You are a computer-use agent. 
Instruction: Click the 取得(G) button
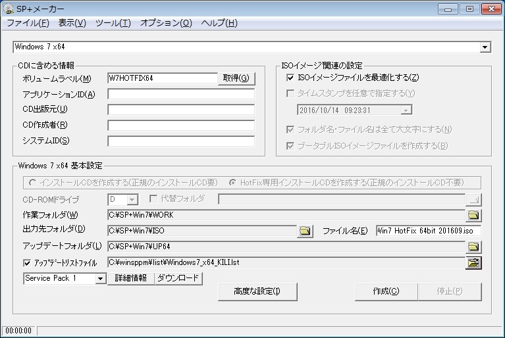click(236, 78)
